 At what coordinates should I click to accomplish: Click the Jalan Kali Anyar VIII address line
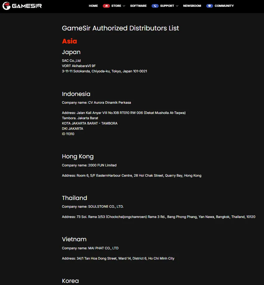pos(124,113)
